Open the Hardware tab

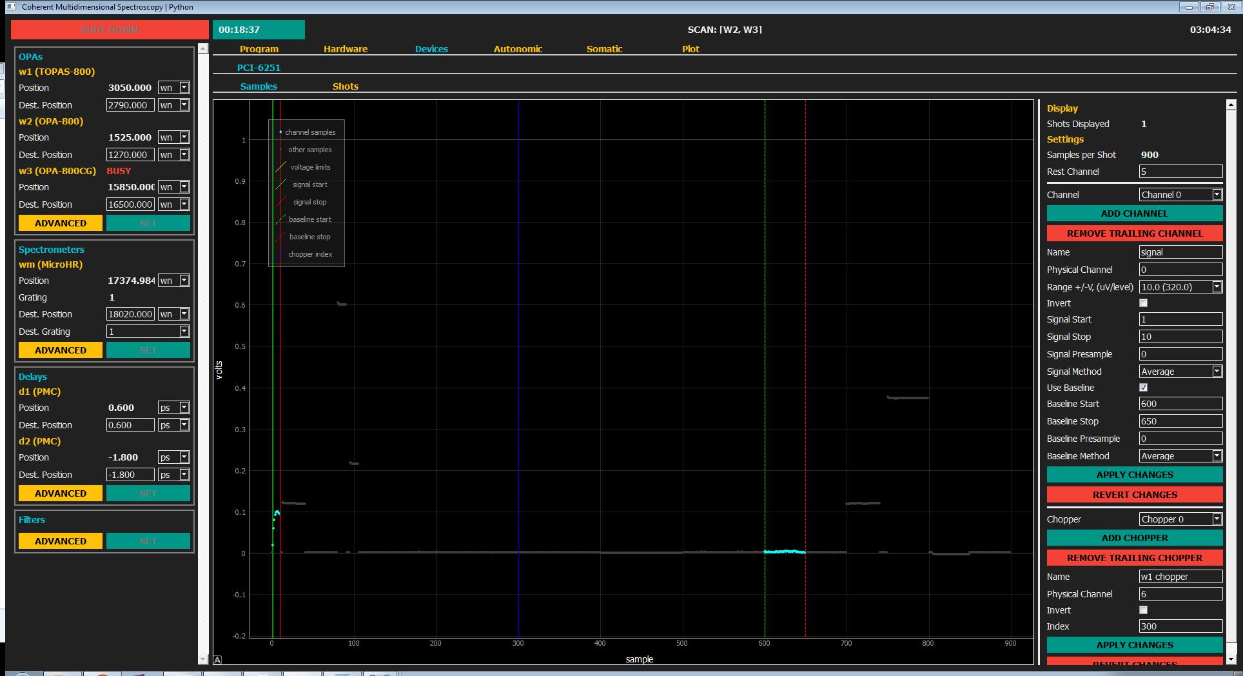tap(346, 49)
